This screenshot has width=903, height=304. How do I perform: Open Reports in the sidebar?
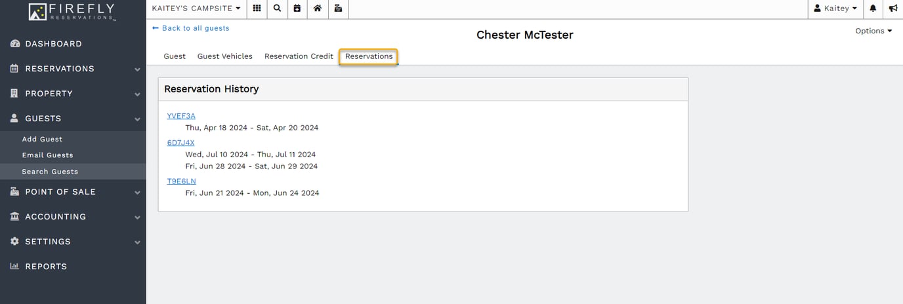(x=46, y=267)
